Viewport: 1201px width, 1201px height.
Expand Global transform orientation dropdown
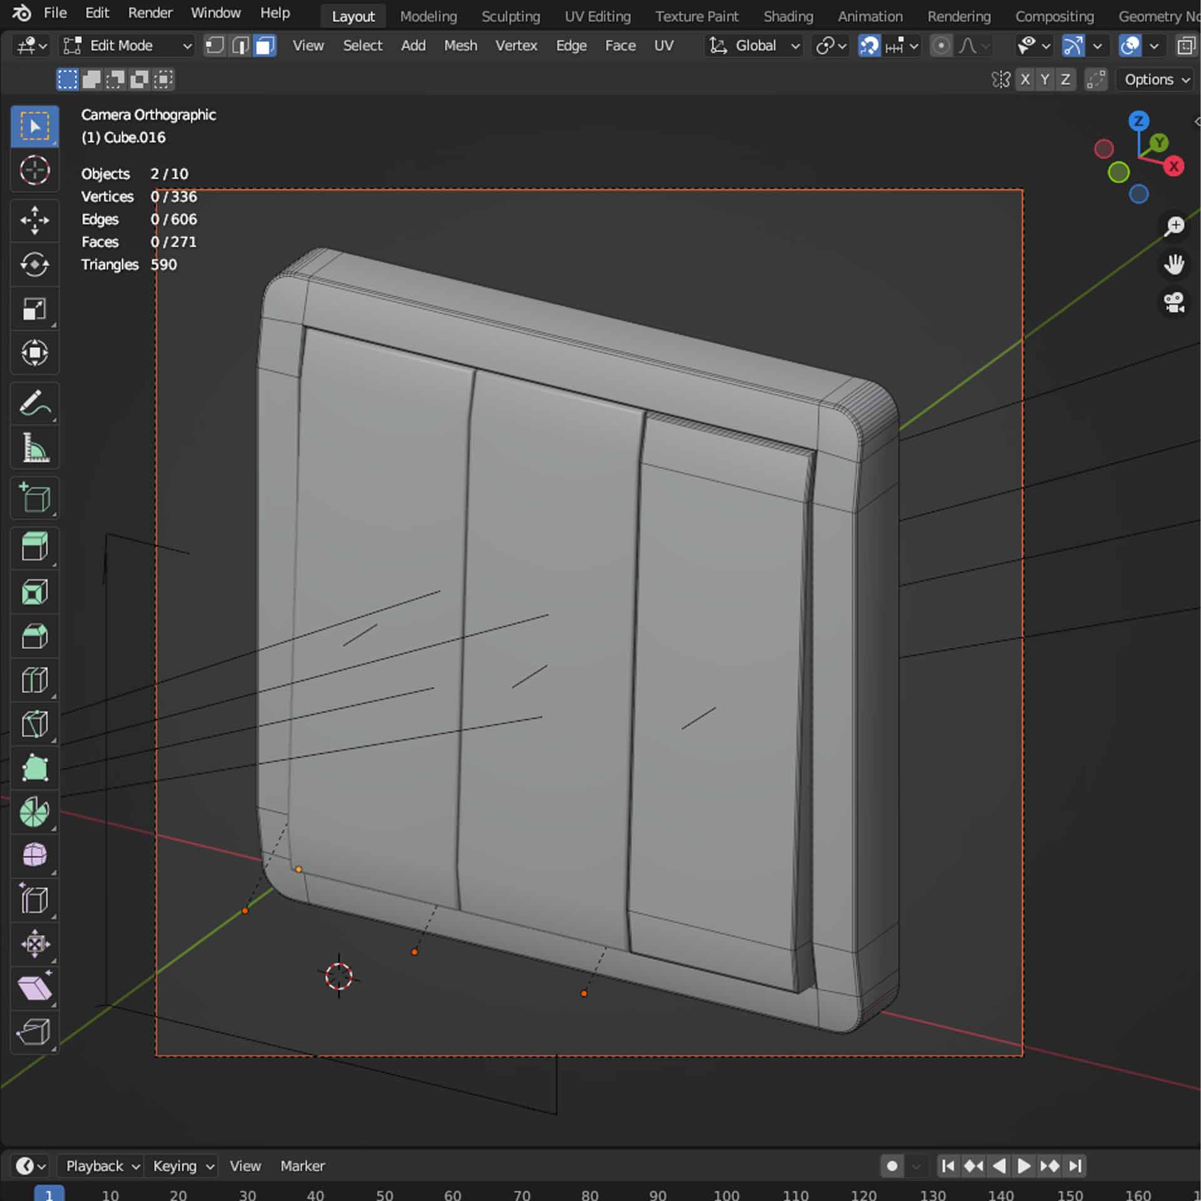tap(754, 46)
